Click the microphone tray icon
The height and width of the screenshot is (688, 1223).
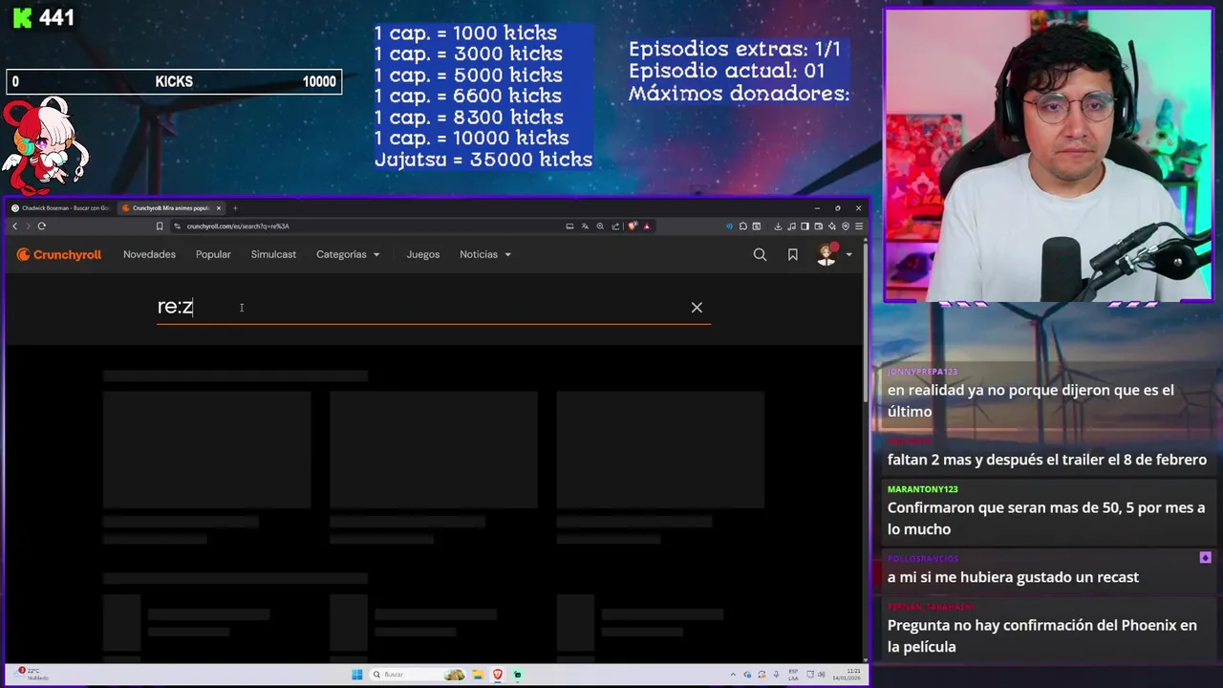pyautogui.click(x=776, y=675)
